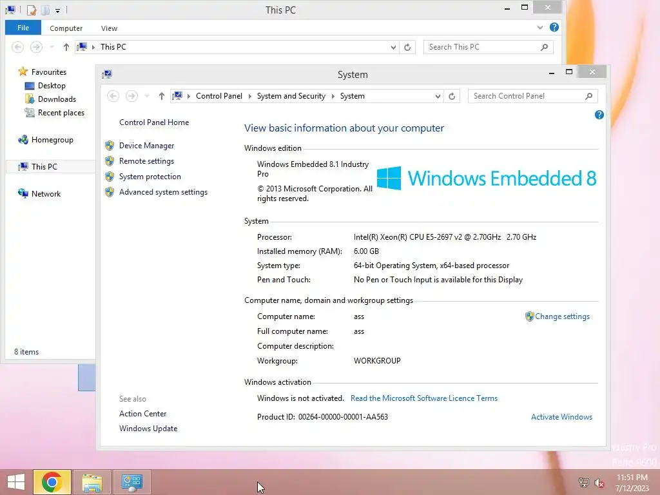
Task: Expand the System window address bar history
Action: [x=438, y=97]
